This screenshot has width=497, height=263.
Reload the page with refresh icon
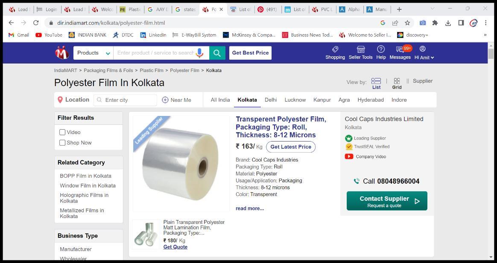(36, 23)
